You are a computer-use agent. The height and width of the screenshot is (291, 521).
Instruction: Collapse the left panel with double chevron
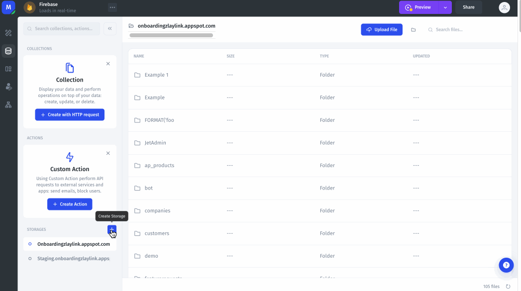(110, 29)
